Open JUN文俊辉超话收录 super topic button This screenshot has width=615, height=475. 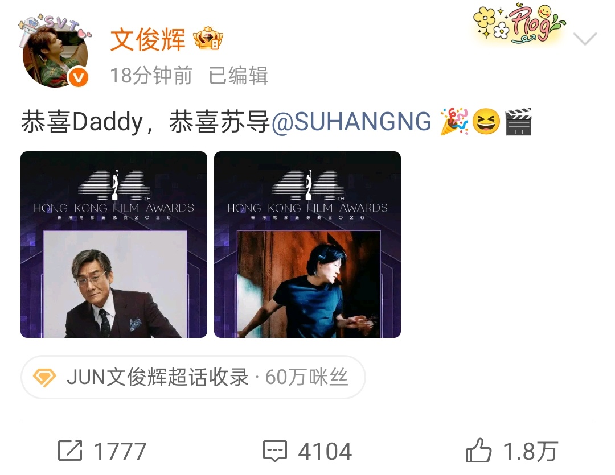[x=193, y=377]
